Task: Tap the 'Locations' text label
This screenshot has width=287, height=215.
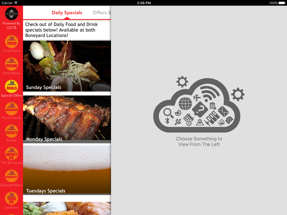Action: tap(11, 207)
